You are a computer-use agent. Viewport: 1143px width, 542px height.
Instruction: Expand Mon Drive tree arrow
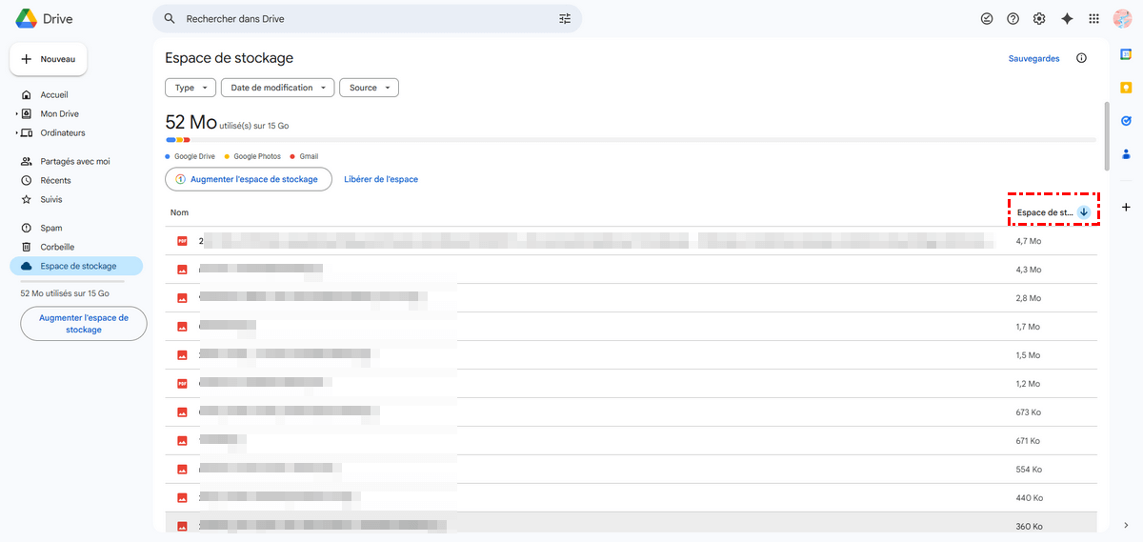[x=15, y=114]
